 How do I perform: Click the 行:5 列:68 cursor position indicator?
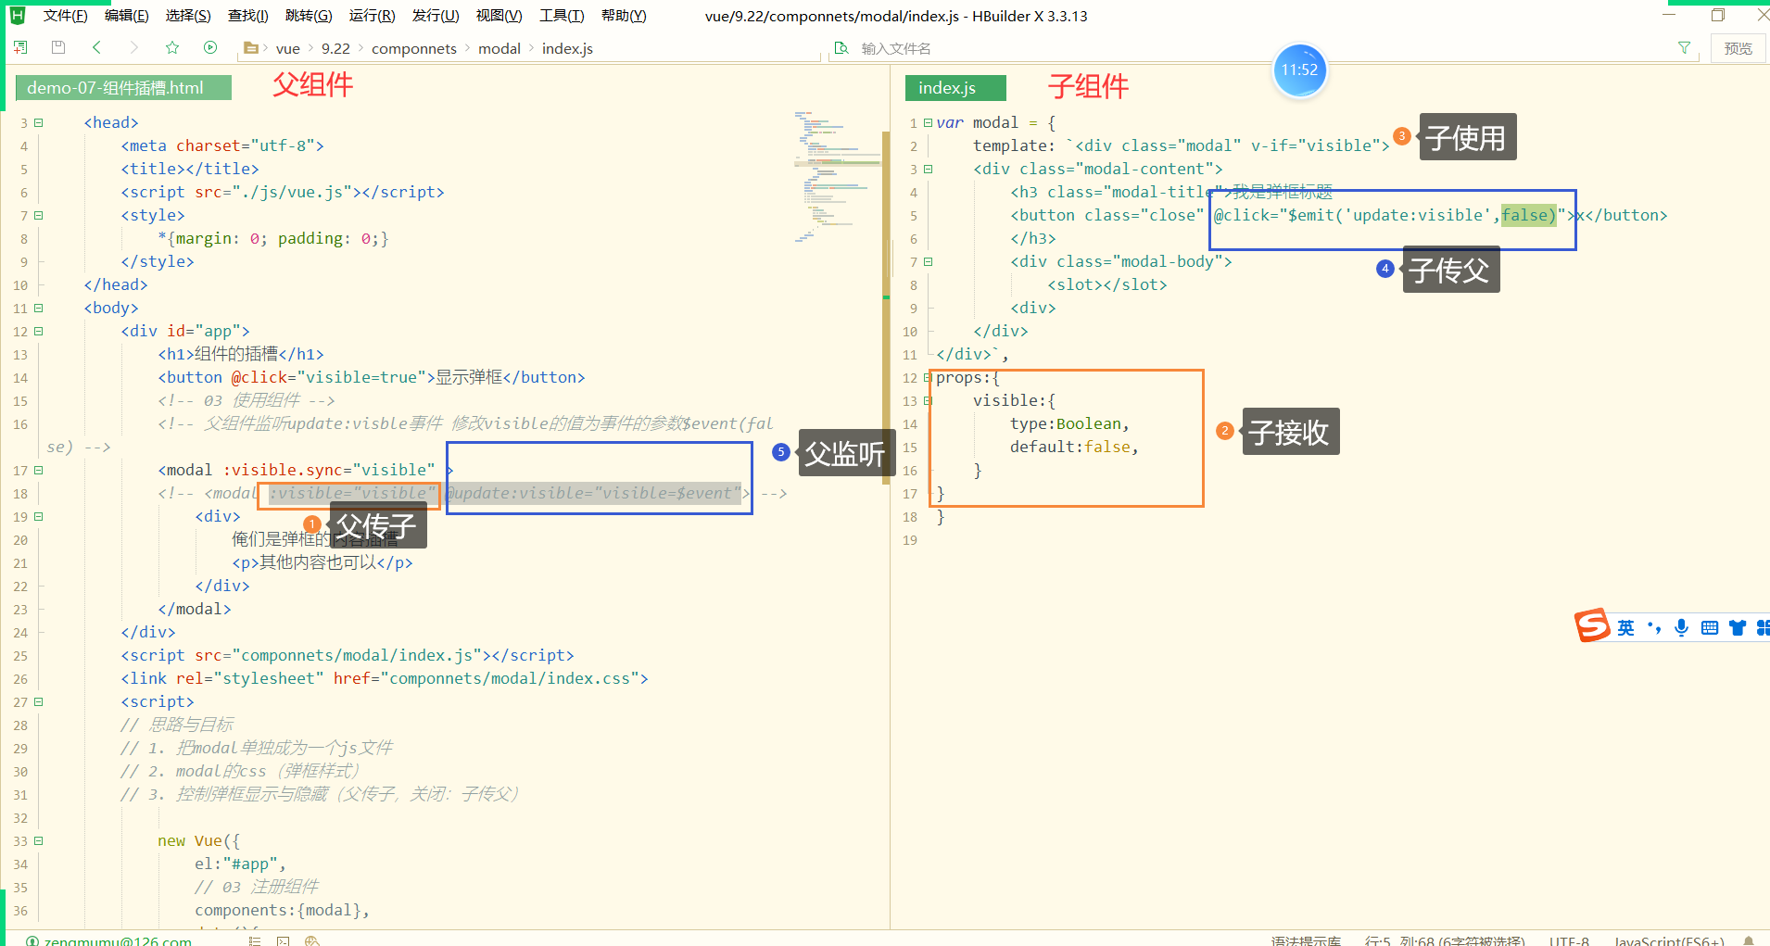tap(1445, 940)
